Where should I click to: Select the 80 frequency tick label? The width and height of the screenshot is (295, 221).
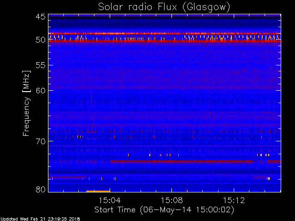41,189
